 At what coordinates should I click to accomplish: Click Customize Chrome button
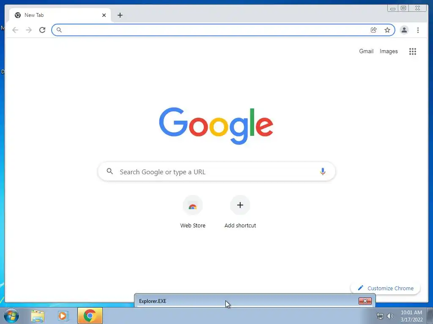click(x=386, y=288)
